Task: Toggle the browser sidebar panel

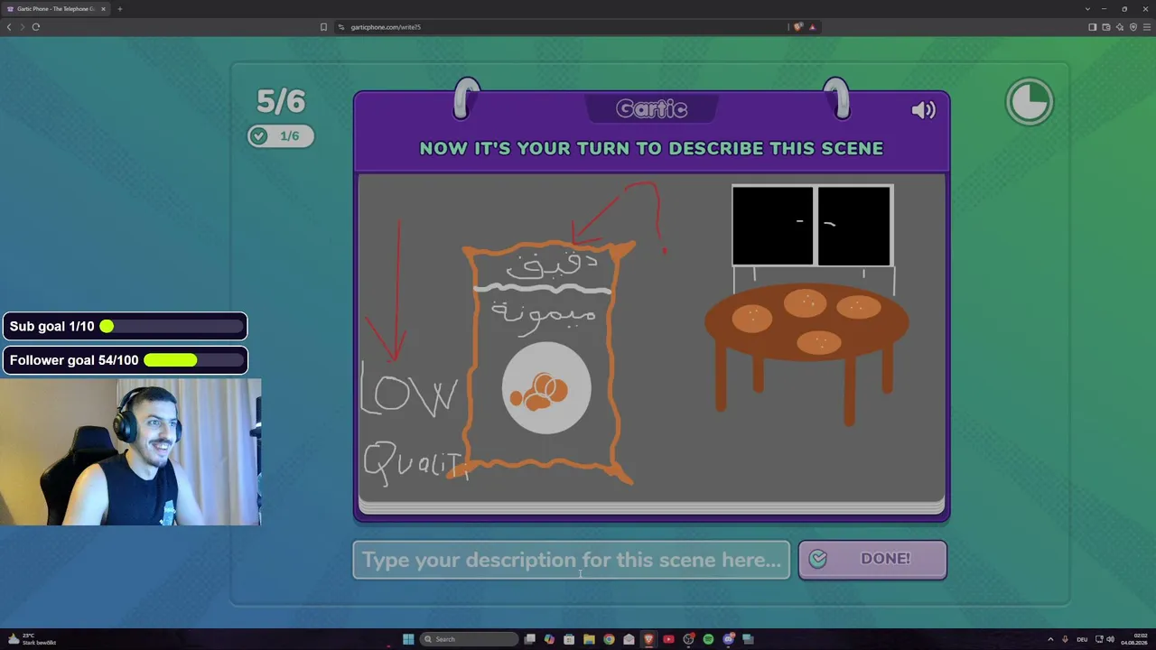Action: coord(1092,27)
